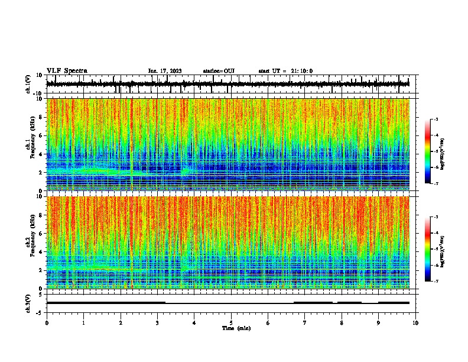Click time axis tick label "3"

click(157, 323)
